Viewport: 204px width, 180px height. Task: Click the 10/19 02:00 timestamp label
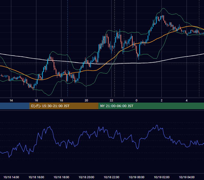pos(162,177)
